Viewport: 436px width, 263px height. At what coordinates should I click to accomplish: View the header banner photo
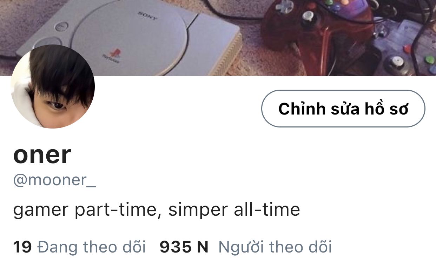pos(218,38)
